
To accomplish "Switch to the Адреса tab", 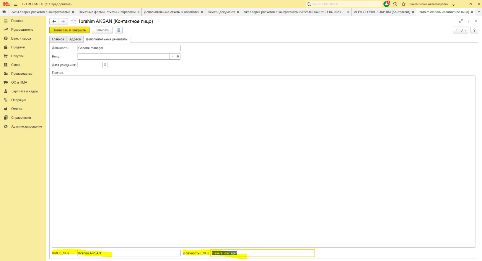I will click(x=75, y=39).
